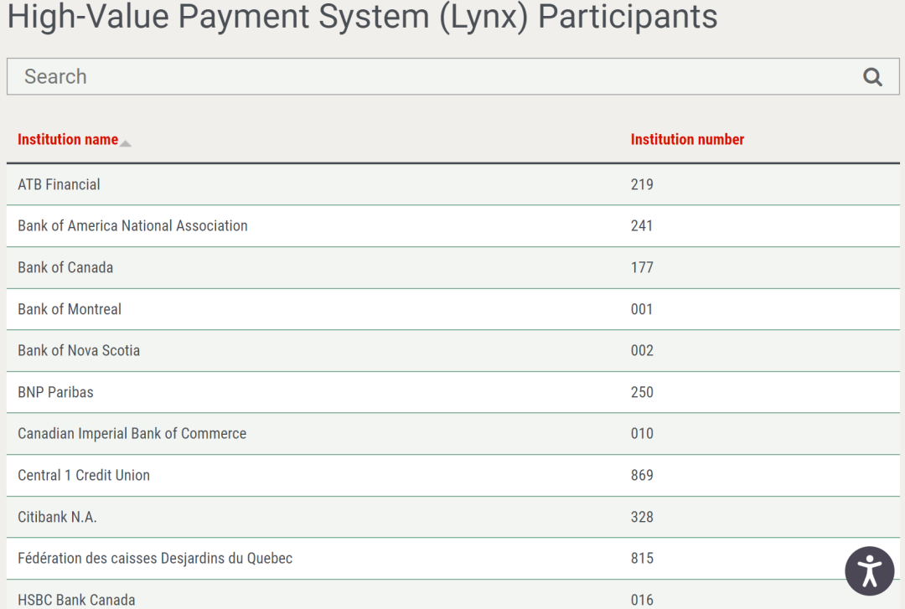Click institution number 177
This screenshot has width=905, height=609.
click(x=642, y=267)
